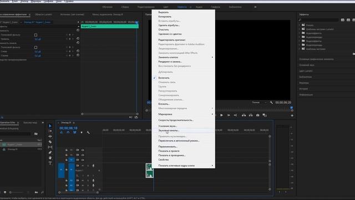Viewport: 355px width, 200px height.
Task: Select the Ripple Edit tool
Action: pos(50,136)
